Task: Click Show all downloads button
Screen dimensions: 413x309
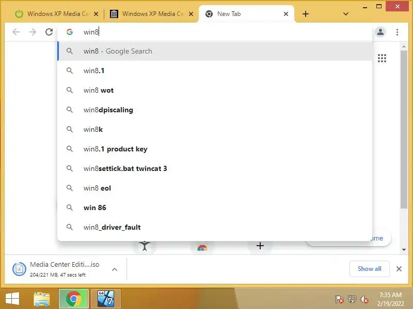Action: [369, 269]
